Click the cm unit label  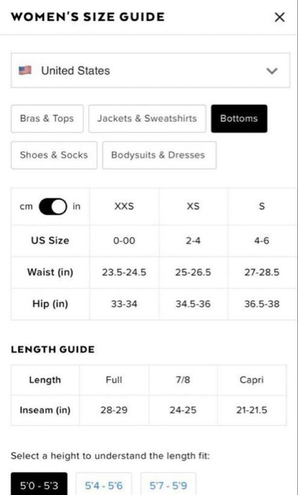click(26, 207)
